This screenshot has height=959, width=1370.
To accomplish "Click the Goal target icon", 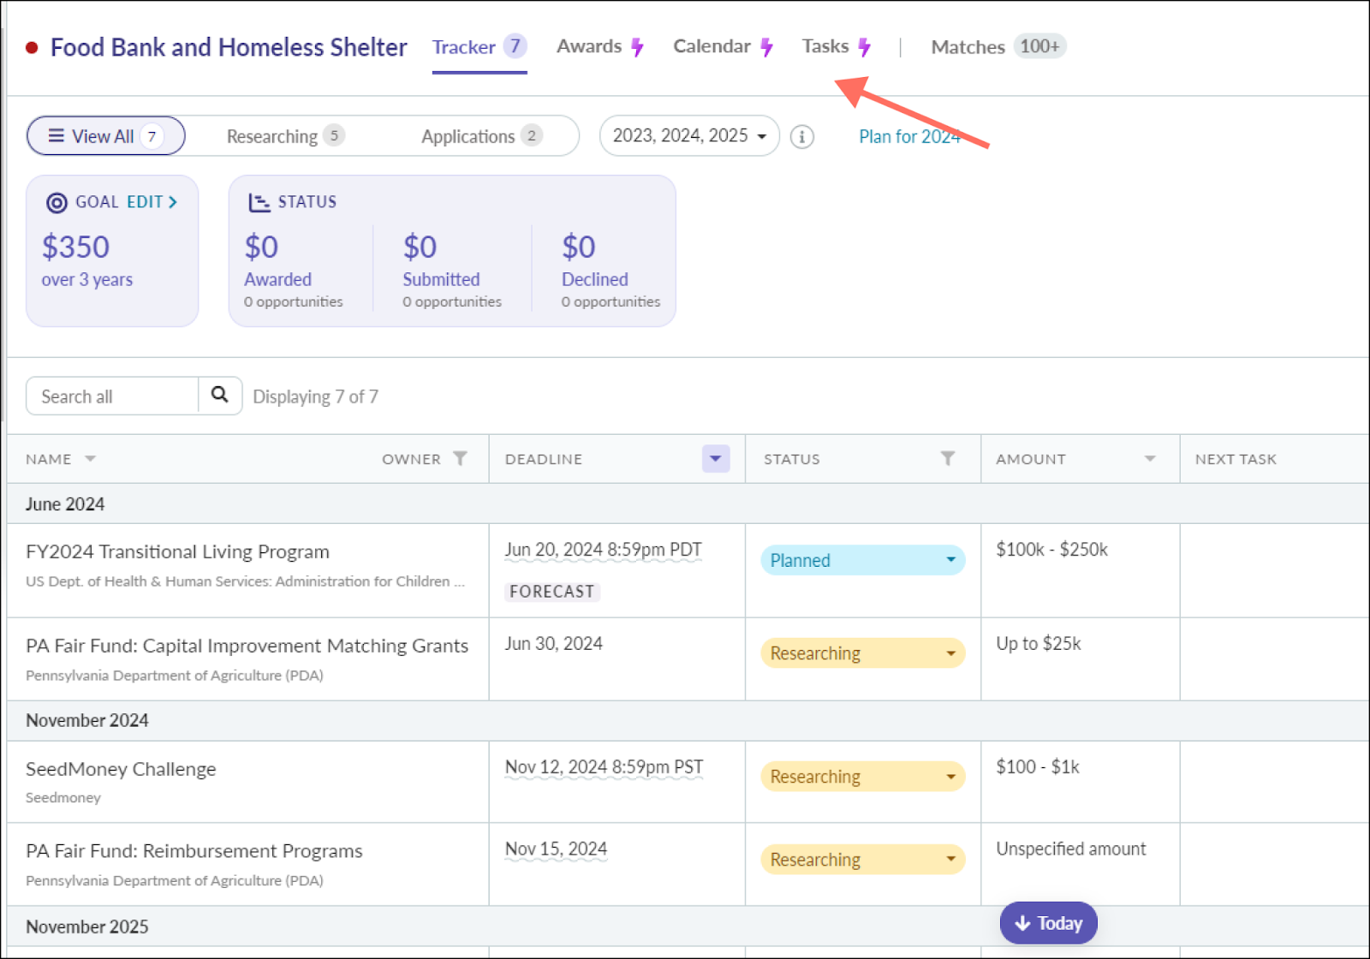I will 57,203.
